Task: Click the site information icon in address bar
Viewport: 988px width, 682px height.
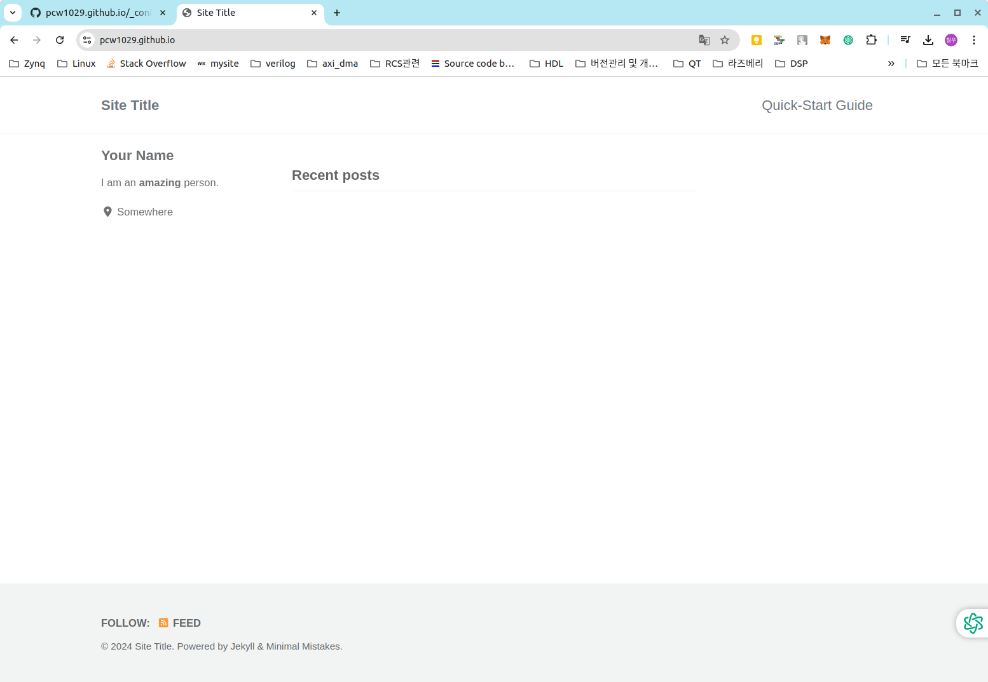Action: pyautogui.click(x=86, y=40)
